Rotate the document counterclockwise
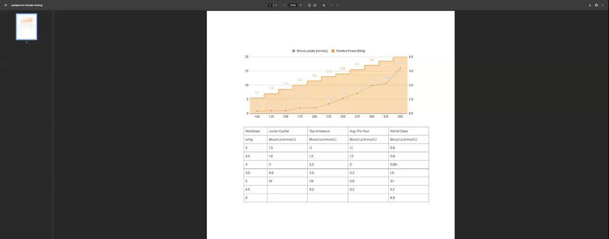This screenshot has height=239, width=609. point(315,5)
